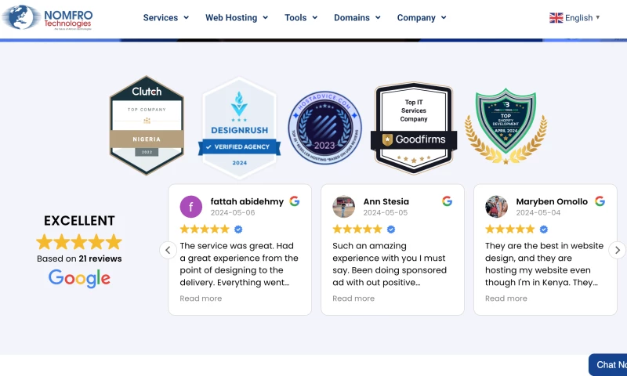This screenshot has height=376, width=627.
Task: Show next reviews with right arrow
Action: click(x=618, y=250)
